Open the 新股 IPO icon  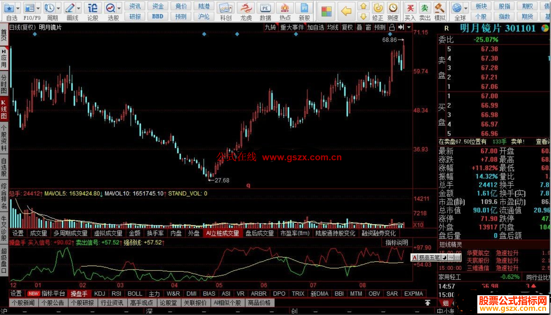[304, 8]
